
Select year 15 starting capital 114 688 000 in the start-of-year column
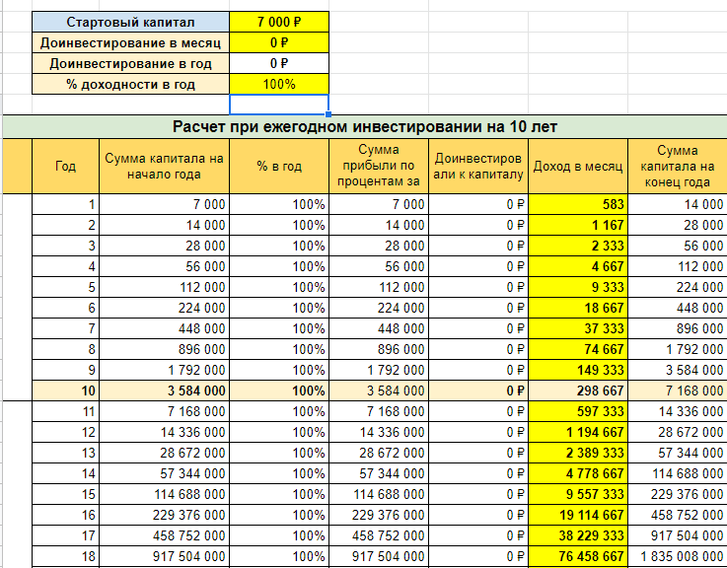164,494
